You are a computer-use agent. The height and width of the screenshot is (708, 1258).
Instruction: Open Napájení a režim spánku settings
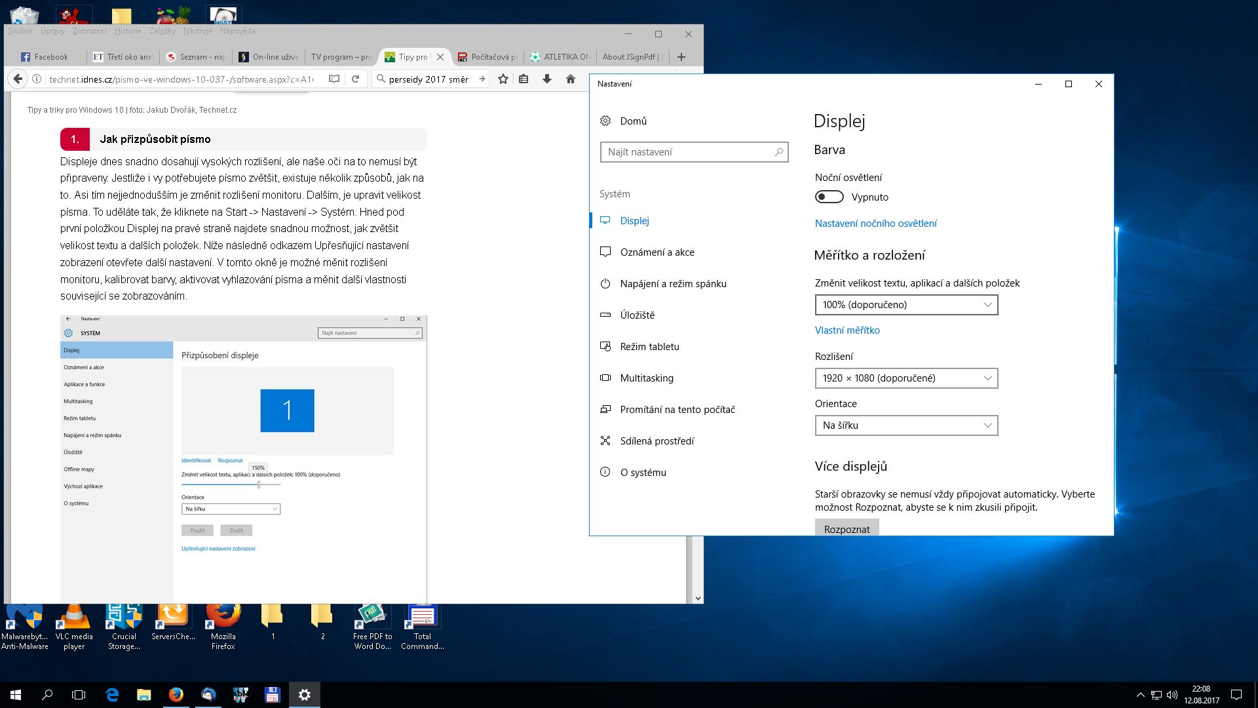(673, 283)
